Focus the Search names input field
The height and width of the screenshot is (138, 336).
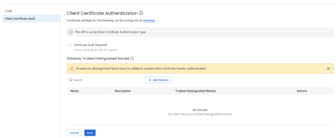[106, 80]
